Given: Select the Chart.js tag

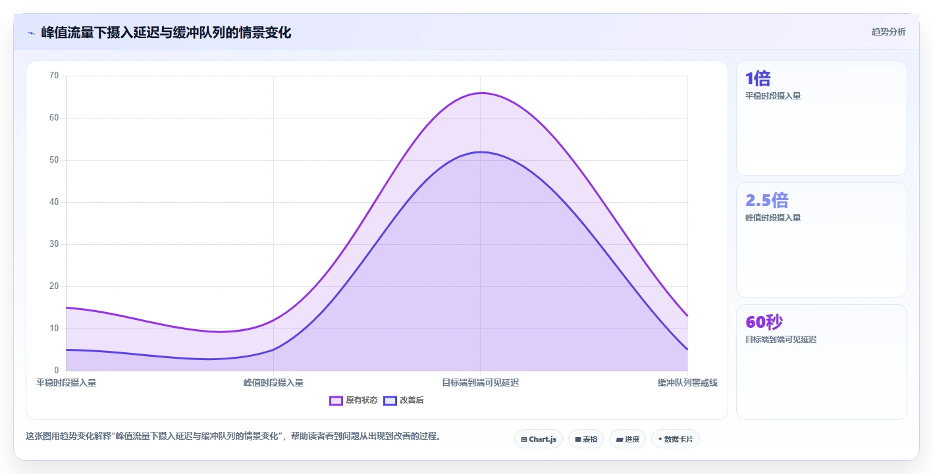Looking at the screenshot, I should [538, 439].
